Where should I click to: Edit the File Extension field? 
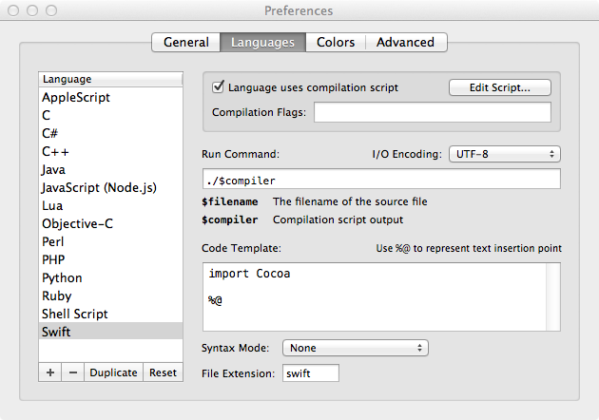coord(310,373)
